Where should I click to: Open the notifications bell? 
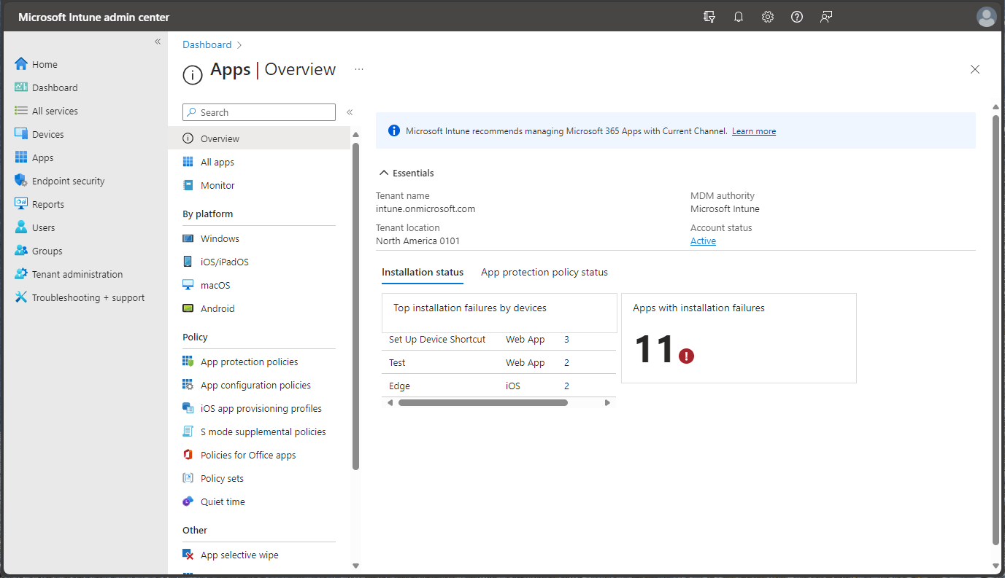pyautogui.click(x=738, y=16)
